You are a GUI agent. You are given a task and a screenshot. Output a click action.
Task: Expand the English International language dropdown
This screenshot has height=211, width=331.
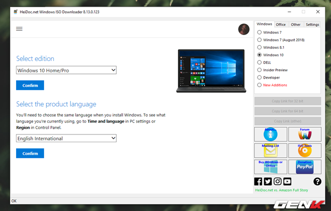66,139
